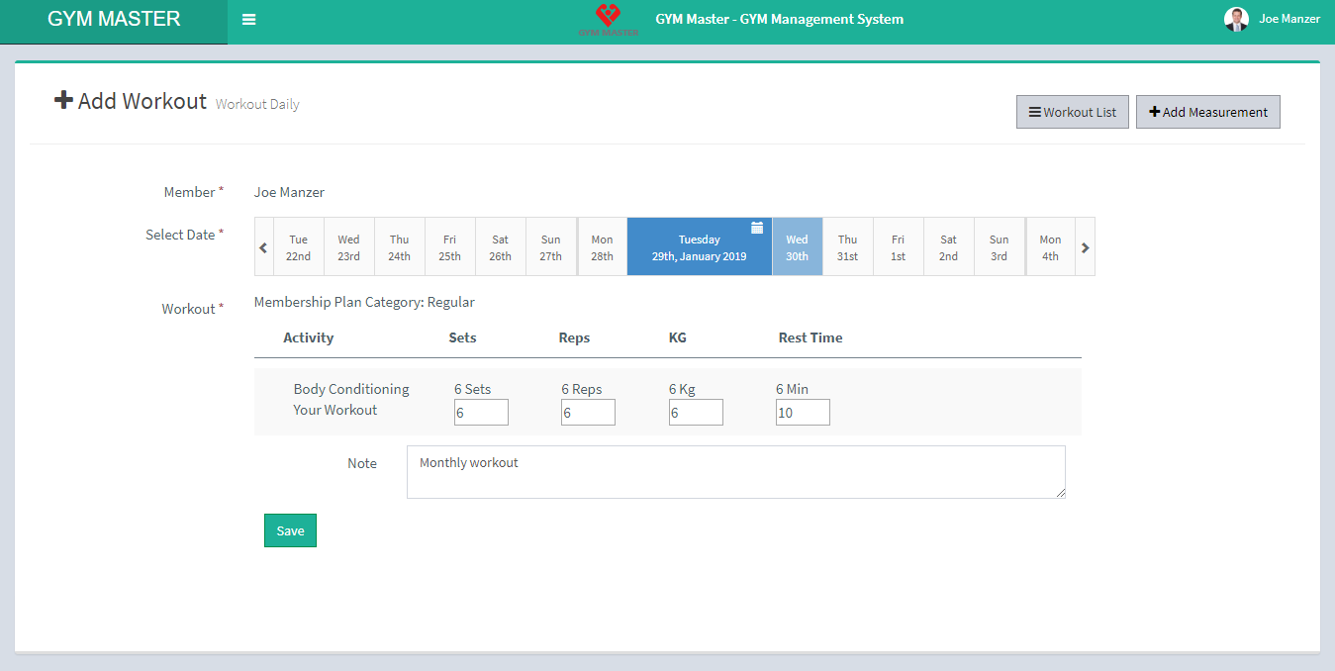Open the calendar icon on selected date

pyautogui.click(x=757, y=228)
